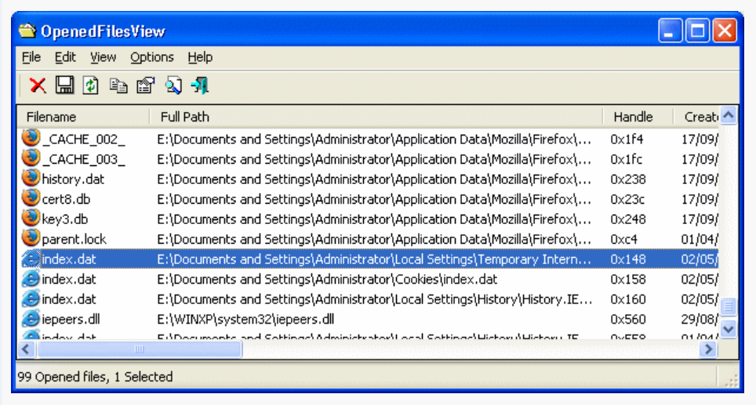Click Firefox icon beside cert8.db

[31, 198]
